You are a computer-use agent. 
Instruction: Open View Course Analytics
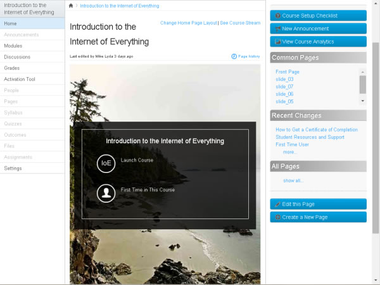[x=318, y=42]
